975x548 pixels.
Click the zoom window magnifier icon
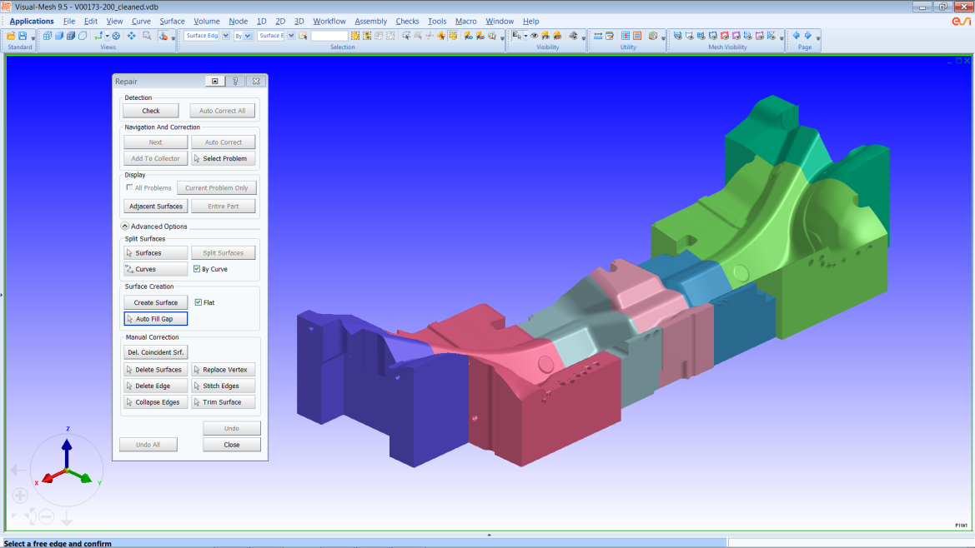pyautogui.click(x=147, y=36)
